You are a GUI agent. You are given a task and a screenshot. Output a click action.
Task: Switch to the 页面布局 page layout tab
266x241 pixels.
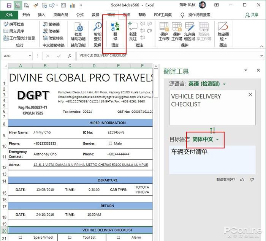(61, 15)
